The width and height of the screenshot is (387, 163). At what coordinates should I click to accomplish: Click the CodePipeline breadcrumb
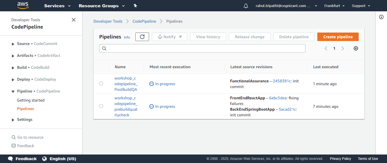pyautogui.click(x=144, y=21)
